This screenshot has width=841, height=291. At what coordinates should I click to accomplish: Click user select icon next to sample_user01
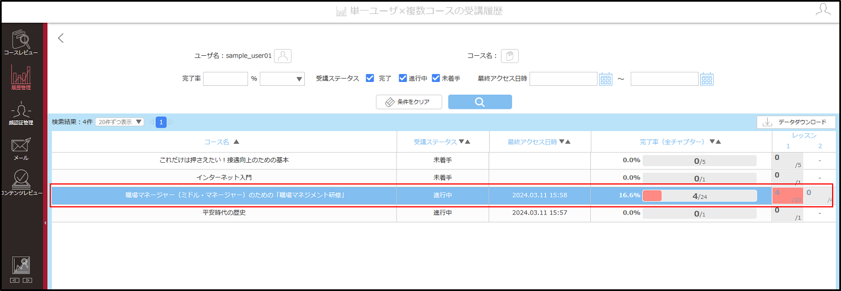pos(283,56)
